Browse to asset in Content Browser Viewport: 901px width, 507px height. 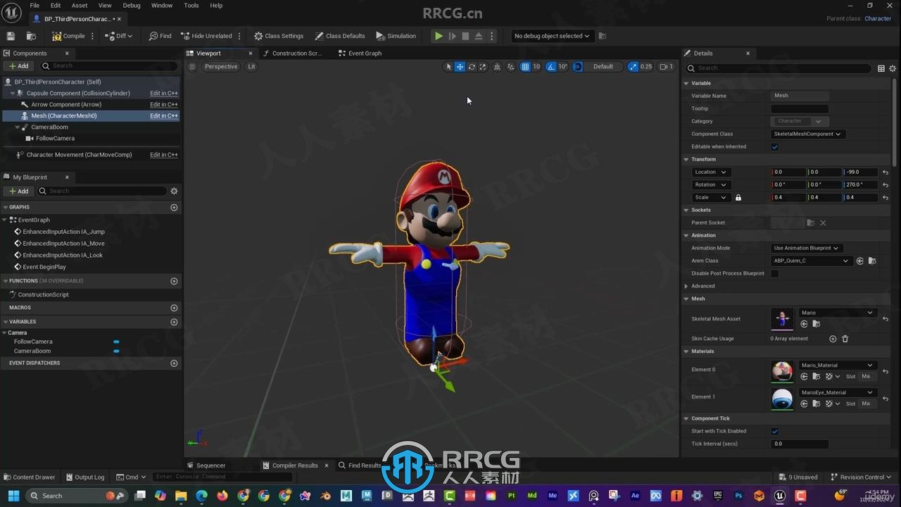click(31, 36)
